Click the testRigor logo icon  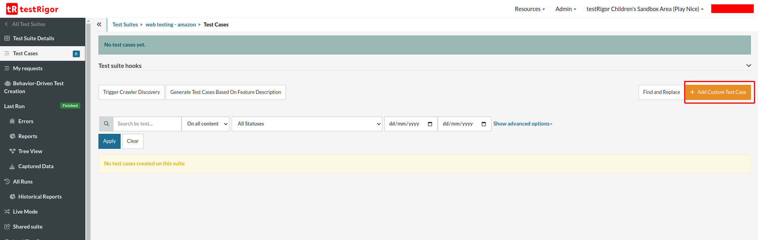[12, 9]
